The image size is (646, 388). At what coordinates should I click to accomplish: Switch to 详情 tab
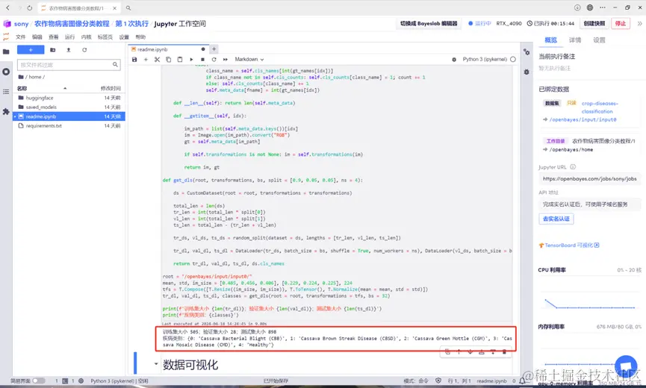point(575,40)
